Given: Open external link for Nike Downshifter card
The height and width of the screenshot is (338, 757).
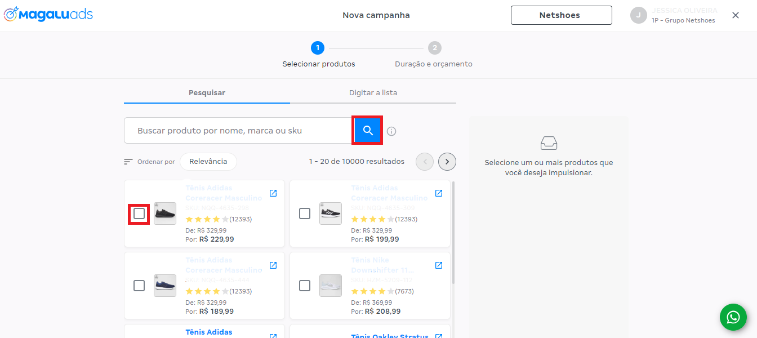Looking at the screenshot, I should (439, 265).
